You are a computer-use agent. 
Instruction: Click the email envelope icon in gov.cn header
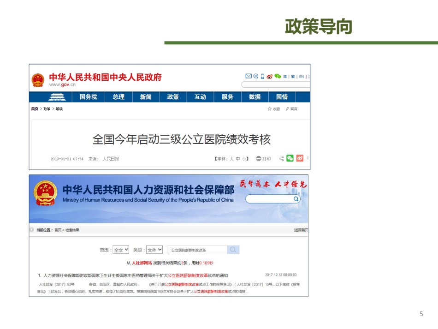coord(249,76)
